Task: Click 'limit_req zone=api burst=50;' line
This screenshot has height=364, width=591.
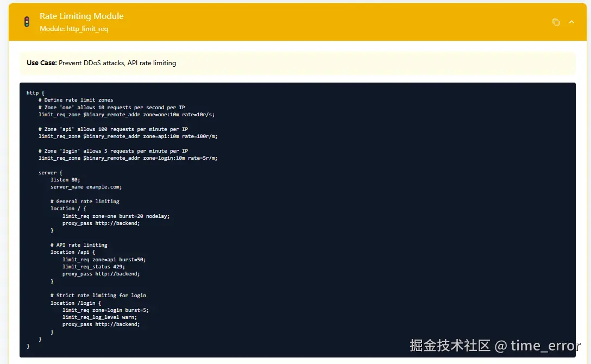Action: 104,260
